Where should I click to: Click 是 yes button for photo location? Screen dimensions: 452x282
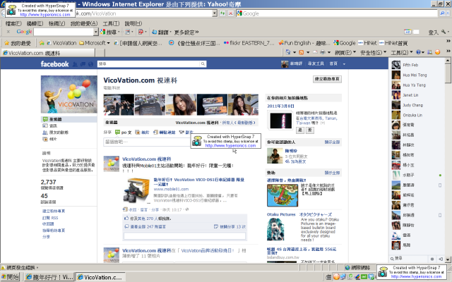tap(300, 130)
